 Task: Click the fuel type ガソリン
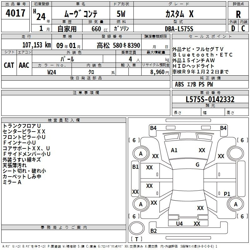(121, 28)
